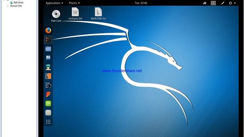Open the Applications menu
Viewport: 244px width, 137px height.
pos(54,3)
